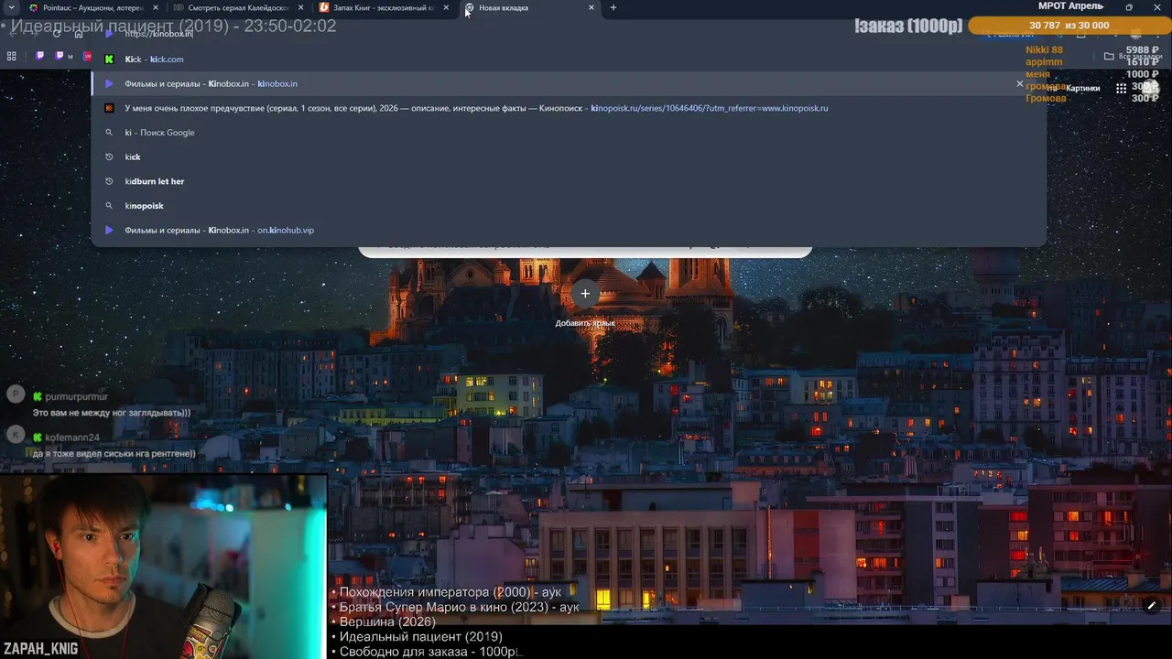Image resolution: width=1172 pixels, height=659 pixels.
Task: Open a new tab with plus button
Action: click(613, 7)
